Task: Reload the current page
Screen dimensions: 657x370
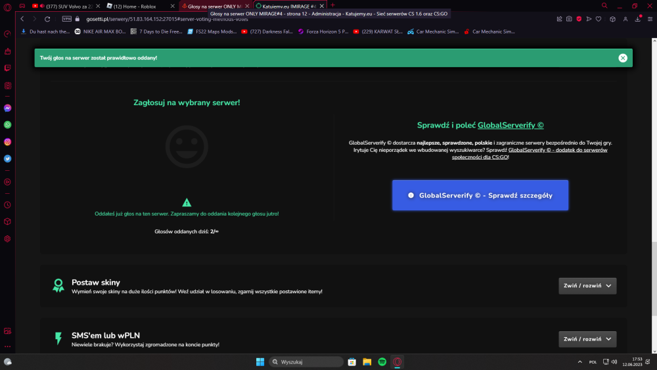Action: (47, 19)
